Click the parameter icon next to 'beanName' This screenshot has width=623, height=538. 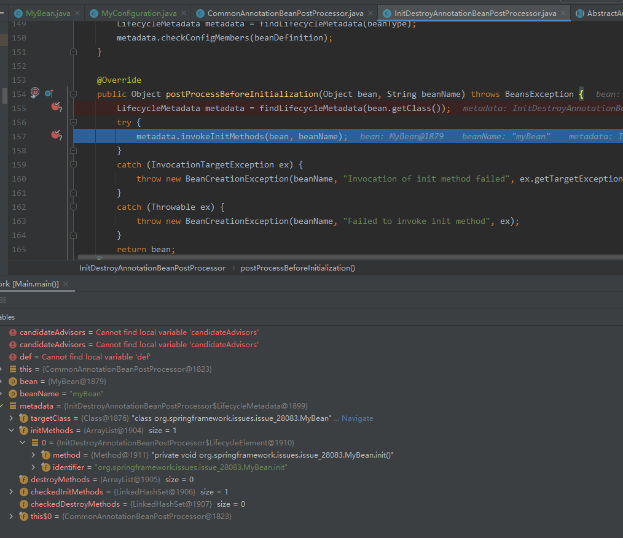click(x=13, y=394)
